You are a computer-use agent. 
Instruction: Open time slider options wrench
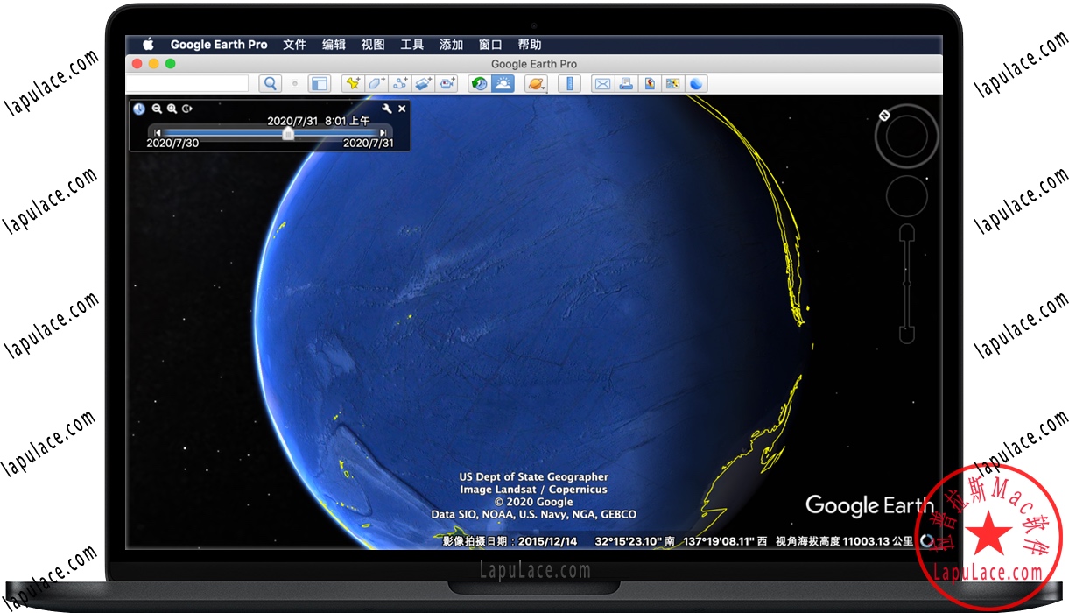pos(387,109)
